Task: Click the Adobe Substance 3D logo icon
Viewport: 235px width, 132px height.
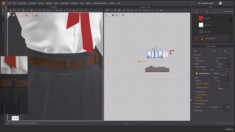Action: click(x=197, y=73)
